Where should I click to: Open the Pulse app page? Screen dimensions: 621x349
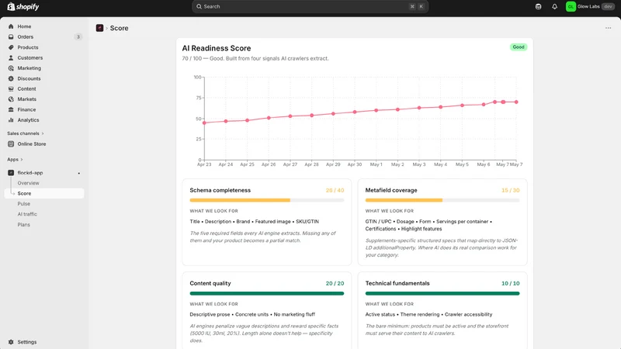[x=24, y=204]
